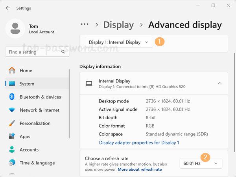Click the breadcrumb ellipsis menu
This screenshot has width=236, height=177.
pos(85,24)
